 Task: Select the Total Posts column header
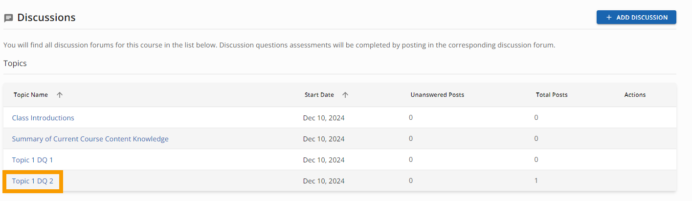pyautogui.click(x=552, y=95)
